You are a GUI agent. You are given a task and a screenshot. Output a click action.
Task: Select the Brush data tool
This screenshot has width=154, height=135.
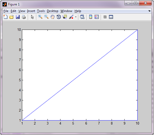coord(71,17)
